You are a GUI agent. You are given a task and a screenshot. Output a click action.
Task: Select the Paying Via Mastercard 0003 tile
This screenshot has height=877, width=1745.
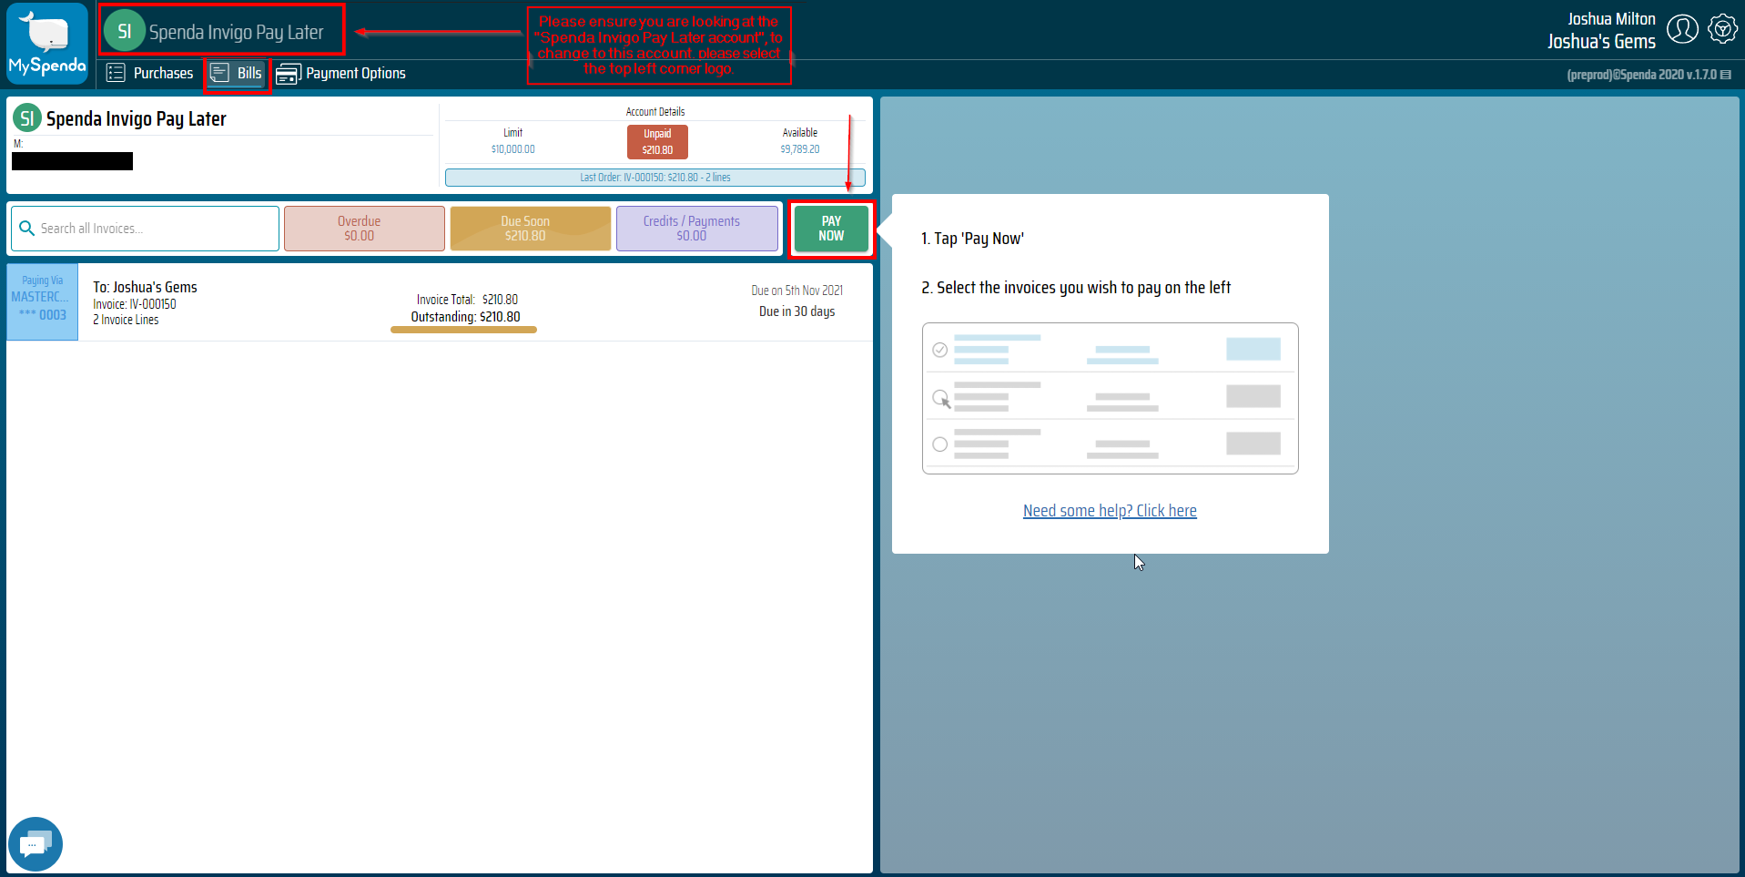coord(43,302)
